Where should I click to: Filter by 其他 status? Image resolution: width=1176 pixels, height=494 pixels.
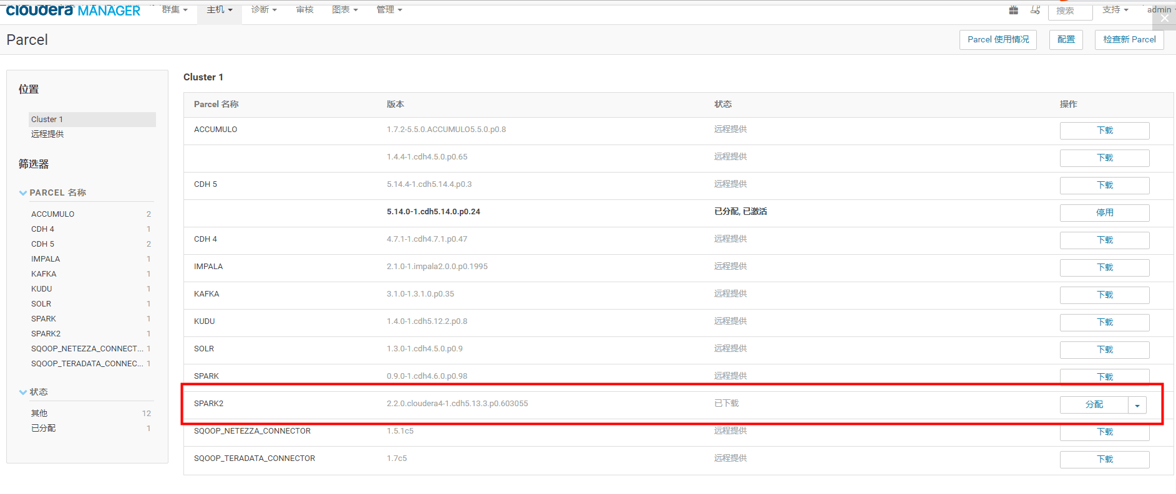coord(39,413)
